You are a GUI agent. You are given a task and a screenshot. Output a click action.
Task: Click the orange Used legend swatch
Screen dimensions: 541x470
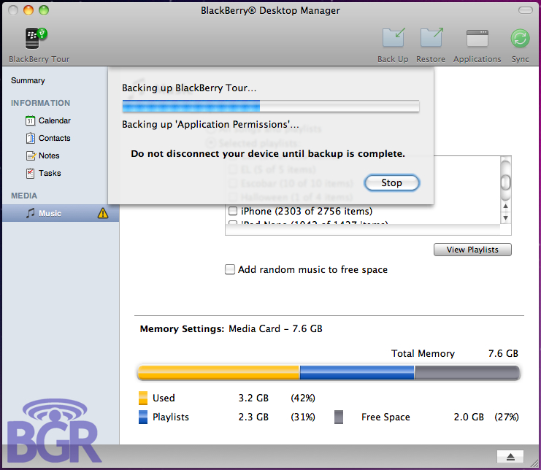(143, 398)
